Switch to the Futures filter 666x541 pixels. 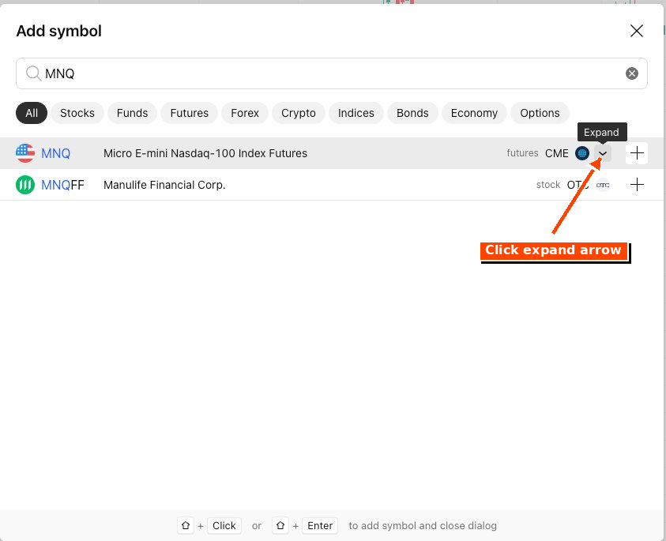pyautogui.click(x=189, y=113)
